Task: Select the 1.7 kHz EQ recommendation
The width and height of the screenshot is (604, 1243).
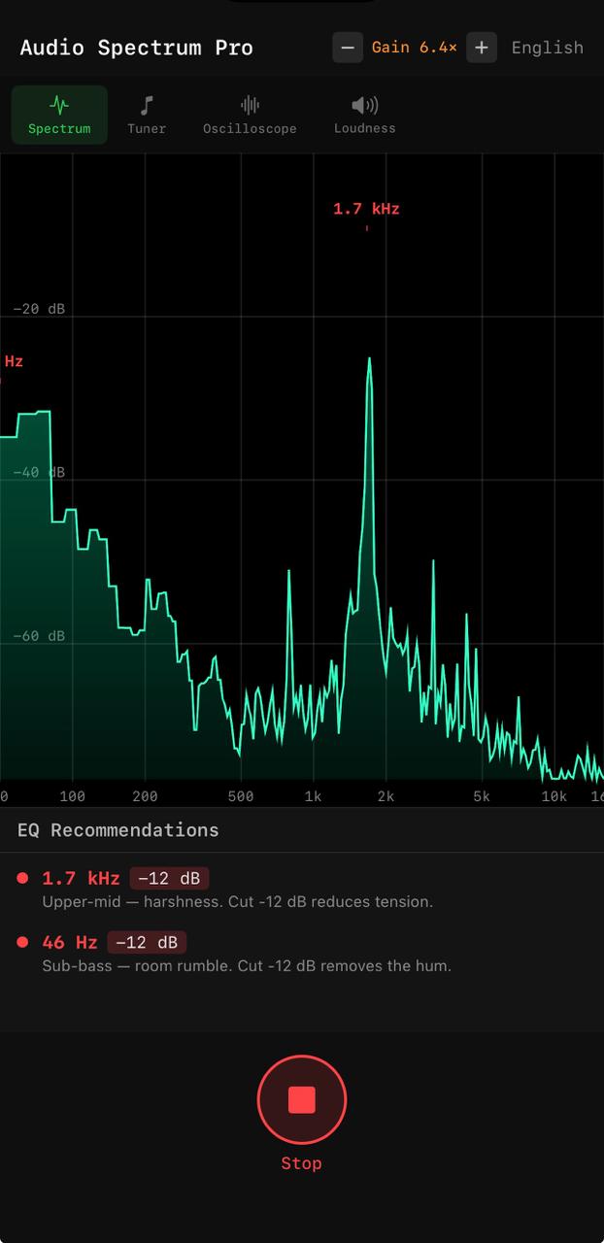Action: click(x=302, y=890)
